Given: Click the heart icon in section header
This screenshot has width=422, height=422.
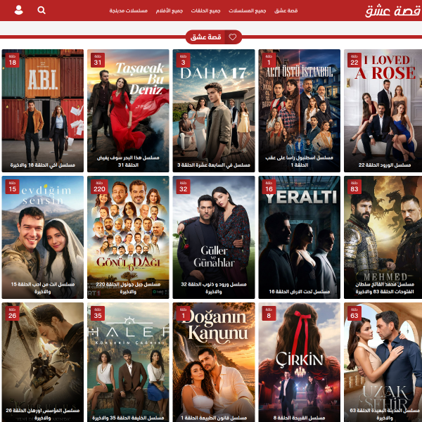Looking at the screenshot, I should click(x=233, y=37).
